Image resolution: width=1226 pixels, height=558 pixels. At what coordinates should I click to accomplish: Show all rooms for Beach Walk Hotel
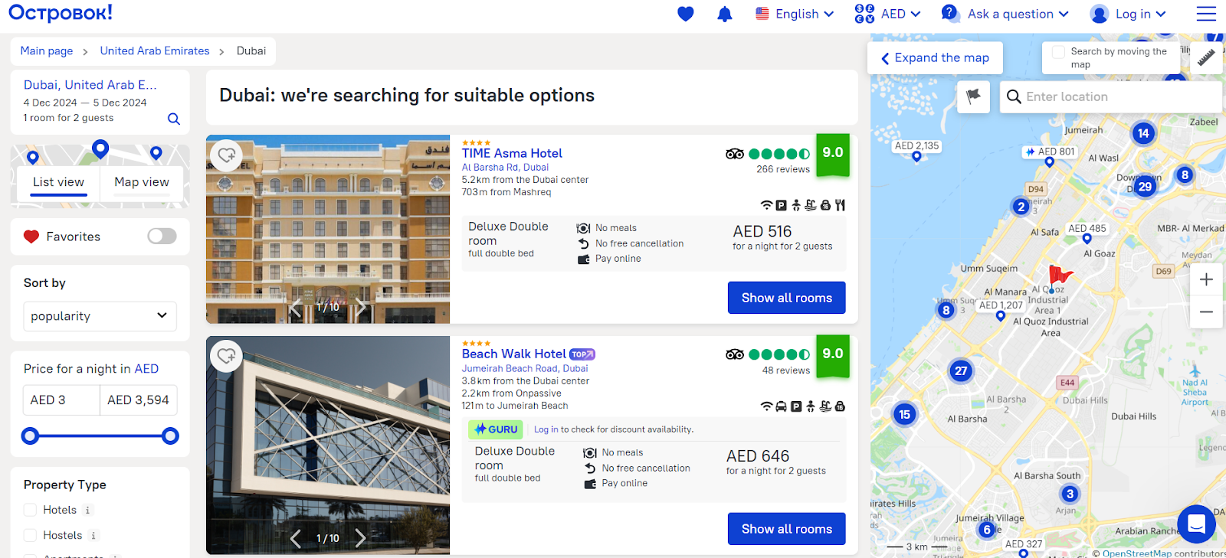click(x=786, y=529)
